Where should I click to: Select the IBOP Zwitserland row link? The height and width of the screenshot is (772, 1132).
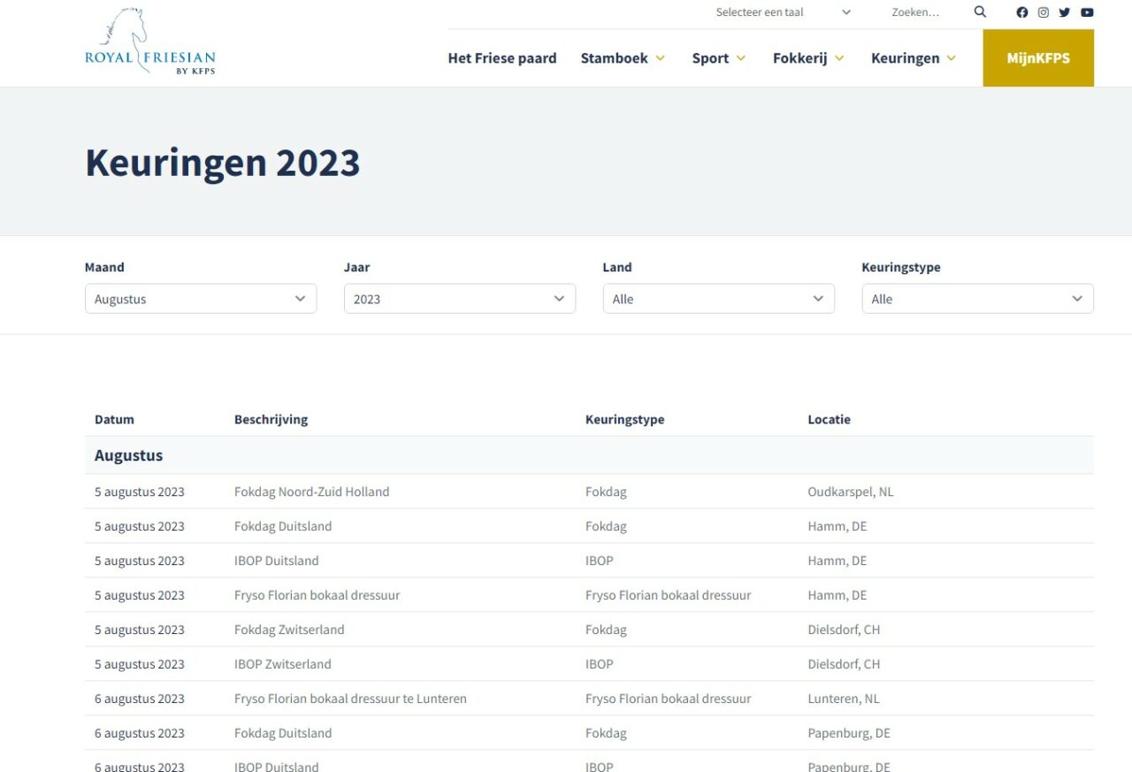tap(283, 663)
